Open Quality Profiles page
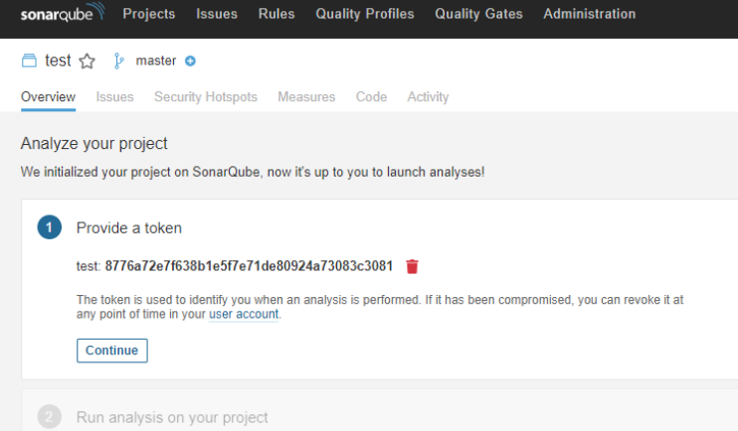 tap(364, 14)
